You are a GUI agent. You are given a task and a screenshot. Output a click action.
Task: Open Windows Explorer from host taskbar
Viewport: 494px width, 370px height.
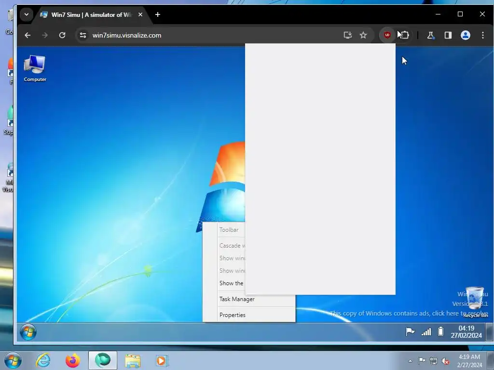[133, 360]
